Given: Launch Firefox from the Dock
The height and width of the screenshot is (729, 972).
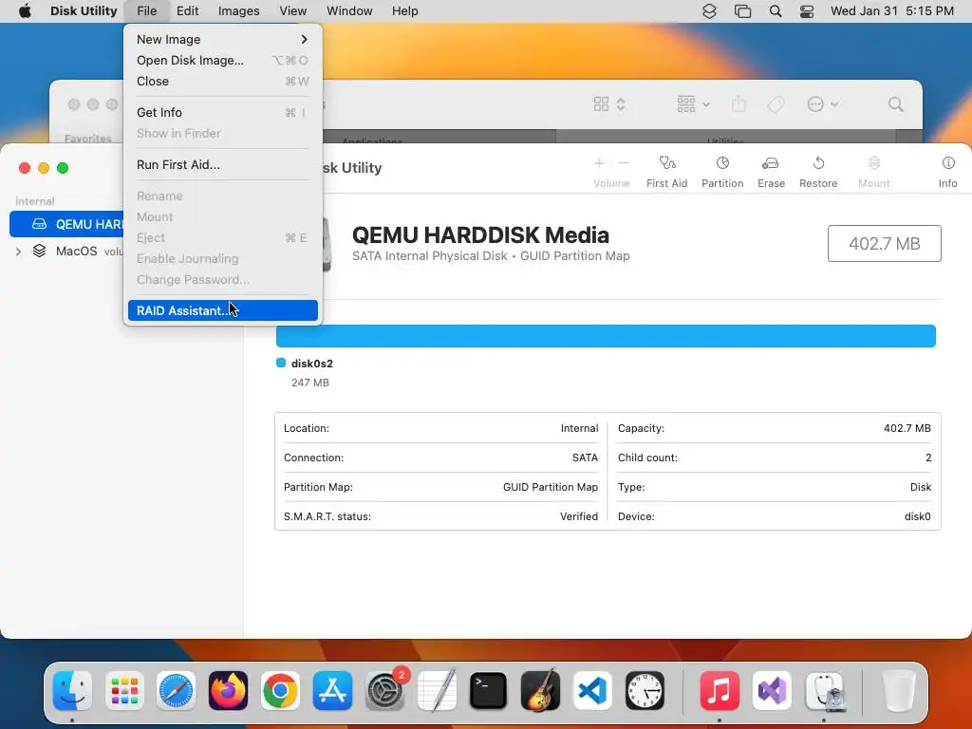Looking at the screenshot, I should pos(228,691).
